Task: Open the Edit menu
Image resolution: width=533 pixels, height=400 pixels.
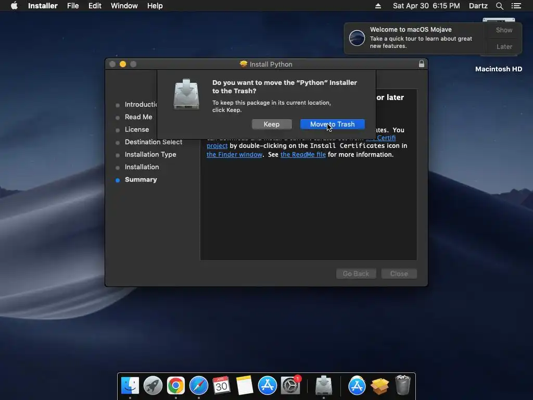Action: [x=95, y=6]
